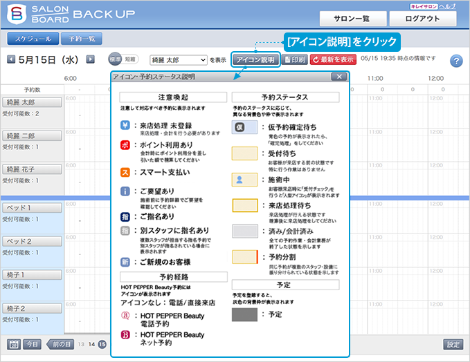
Task: Select highlighted date 15 in bottom bar
Action: [x=102, y=344]
